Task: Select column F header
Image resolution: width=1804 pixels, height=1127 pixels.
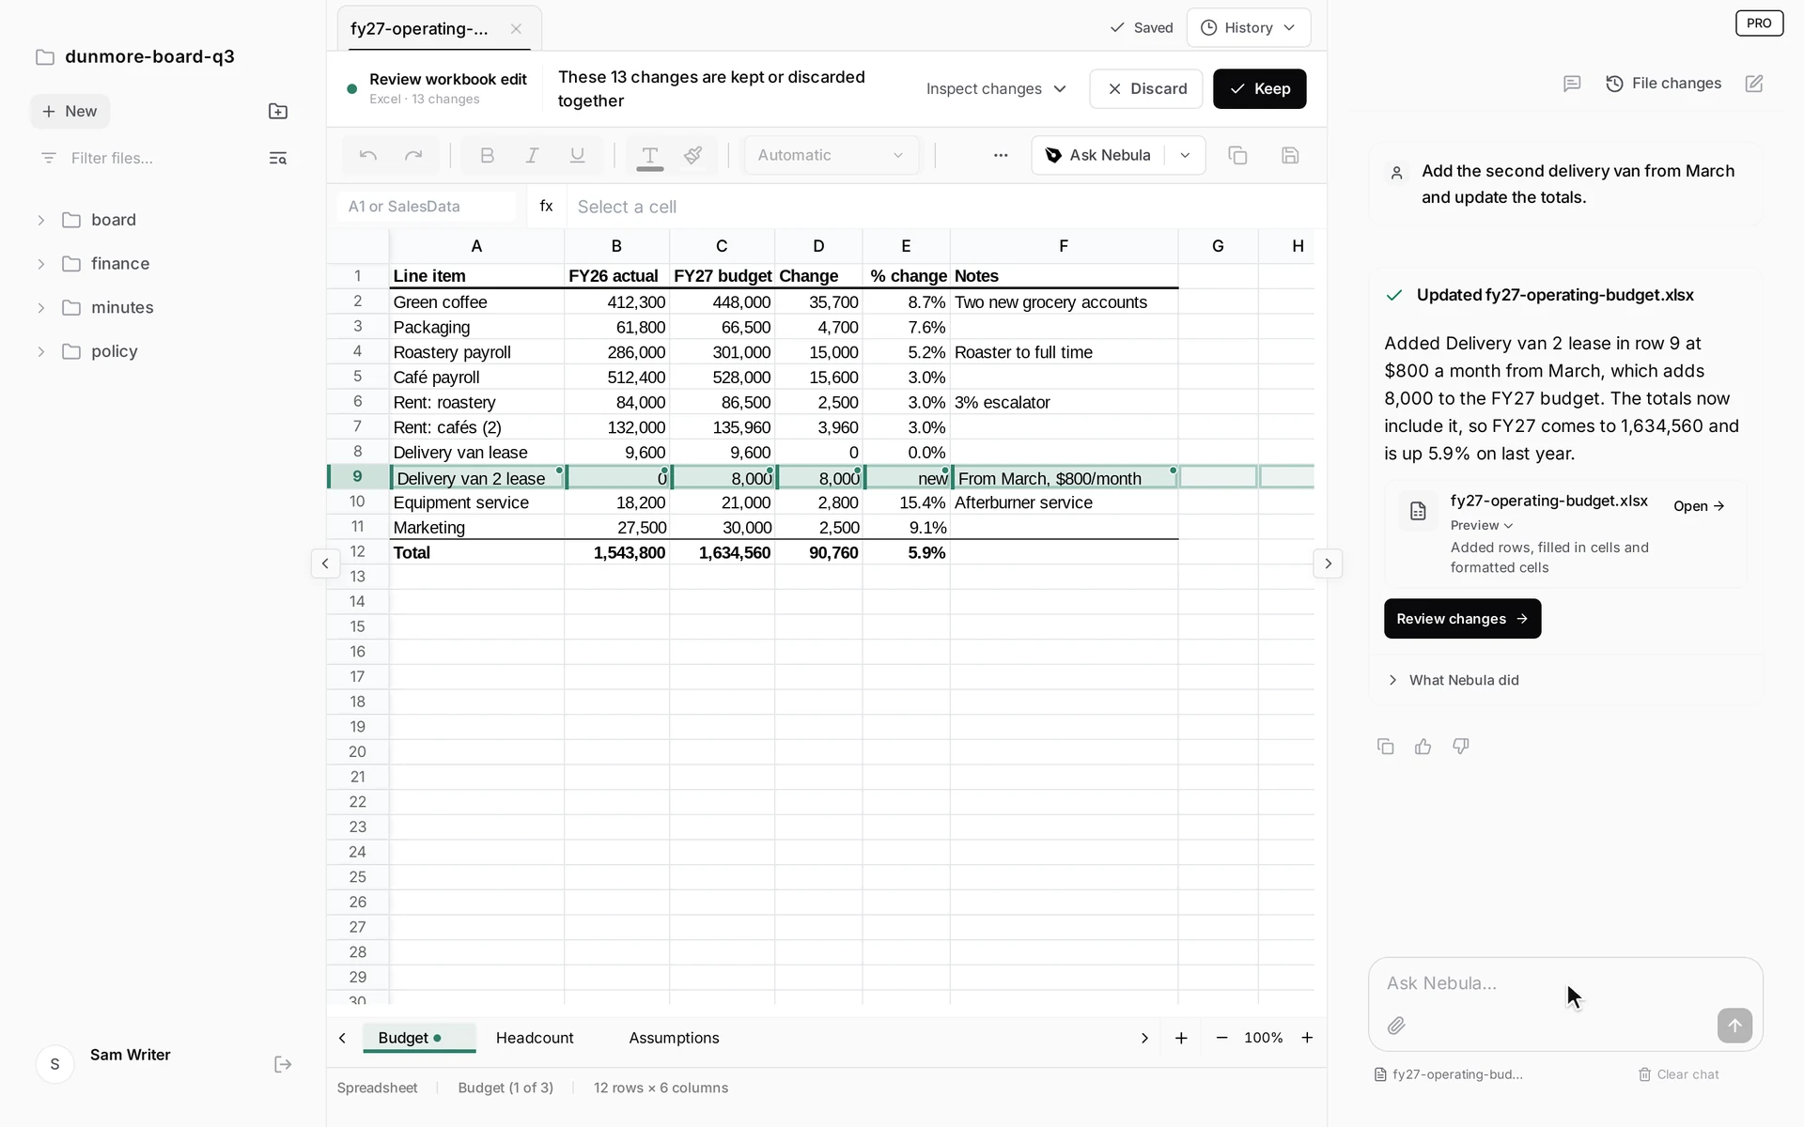Action: [x=1064, y=246]
